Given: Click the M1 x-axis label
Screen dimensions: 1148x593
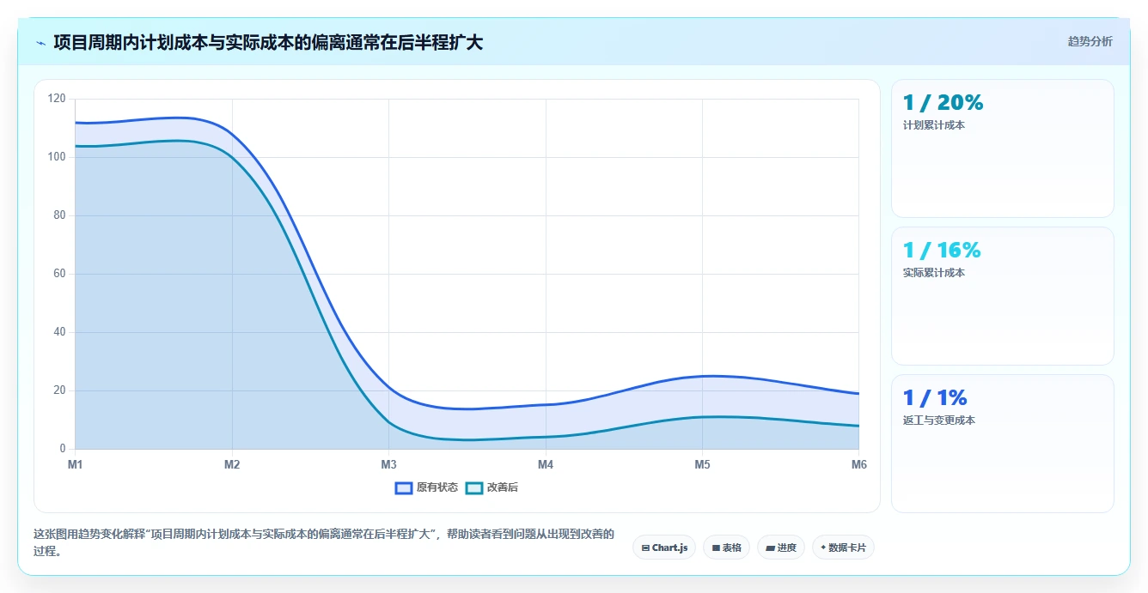Looking at the screenshot, I should click(75, 464).
